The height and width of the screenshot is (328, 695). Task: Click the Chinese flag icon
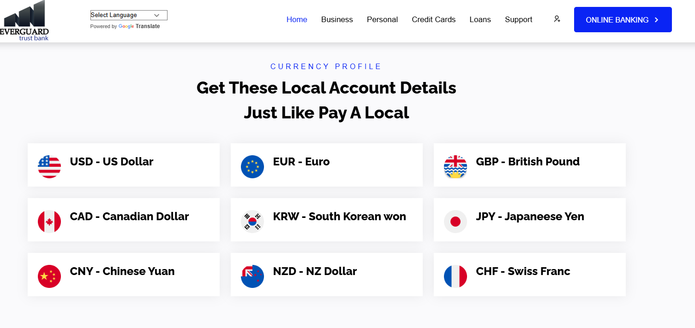pyautogui.click(x=49, y=276)
